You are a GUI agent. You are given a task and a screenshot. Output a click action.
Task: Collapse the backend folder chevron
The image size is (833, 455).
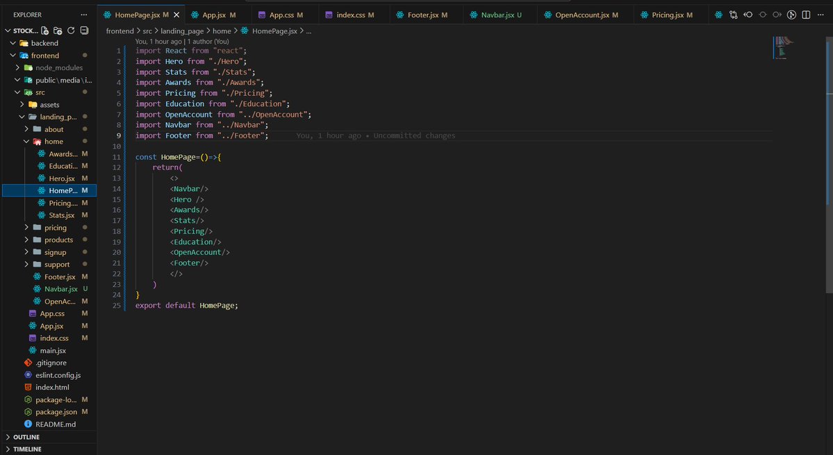tap(13, 43)
